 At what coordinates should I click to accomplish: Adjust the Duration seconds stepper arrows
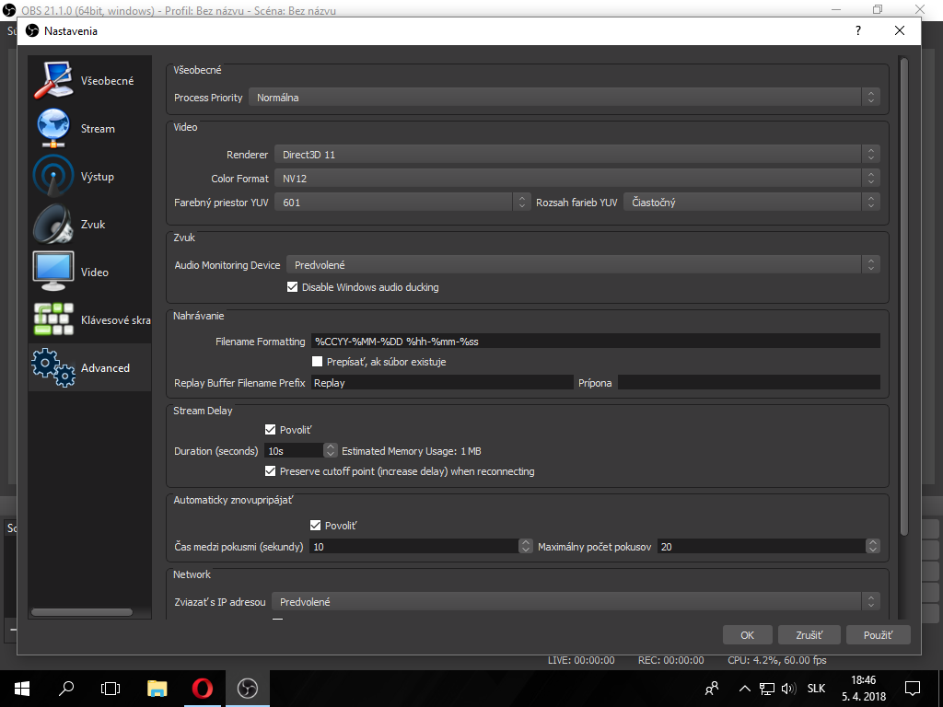[x=331, y=450]
